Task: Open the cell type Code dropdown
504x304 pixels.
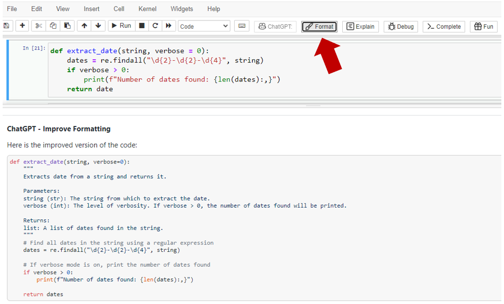Action: (204, 27)
